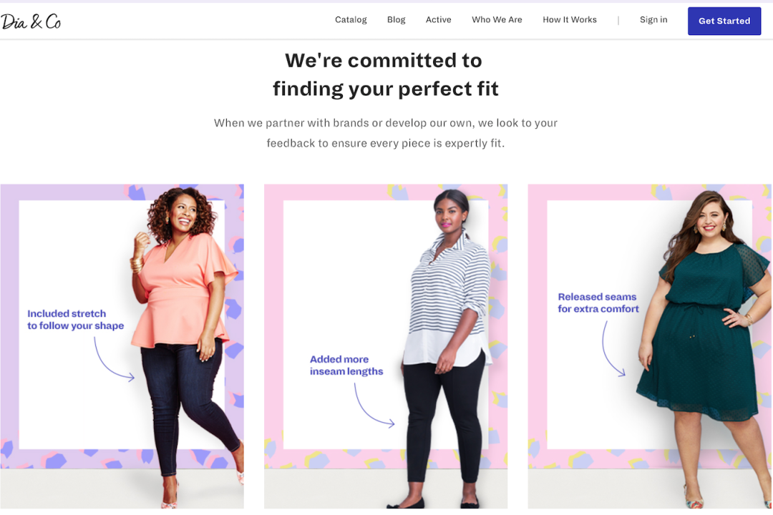773x515 pixels.
Task: Click the Dia & Co logo
Action: click(x=31, y=21)
